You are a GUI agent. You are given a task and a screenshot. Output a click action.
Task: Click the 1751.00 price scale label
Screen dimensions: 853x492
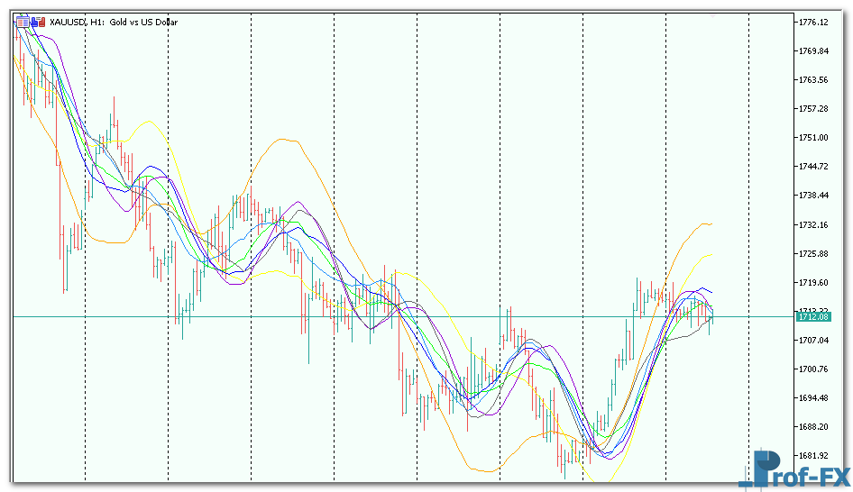point(812,138)
